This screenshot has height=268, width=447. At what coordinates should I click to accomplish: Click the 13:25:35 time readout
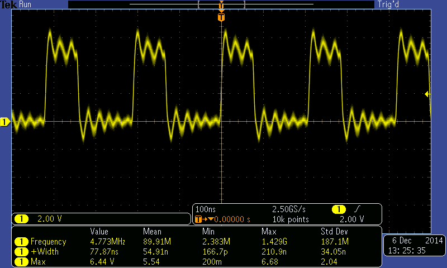pos(407,251)
